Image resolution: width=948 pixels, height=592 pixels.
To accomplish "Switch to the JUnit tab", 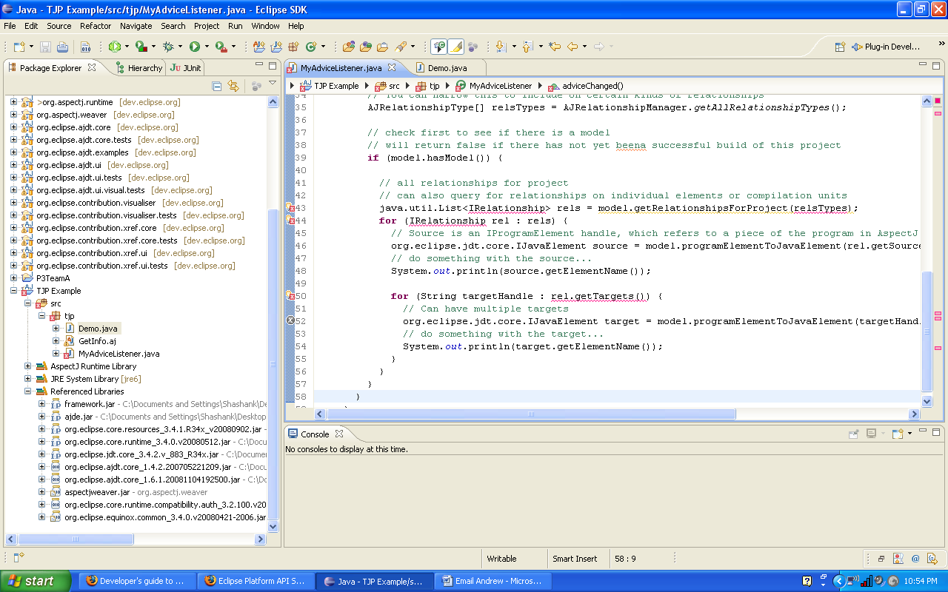I will coord(186,67).
